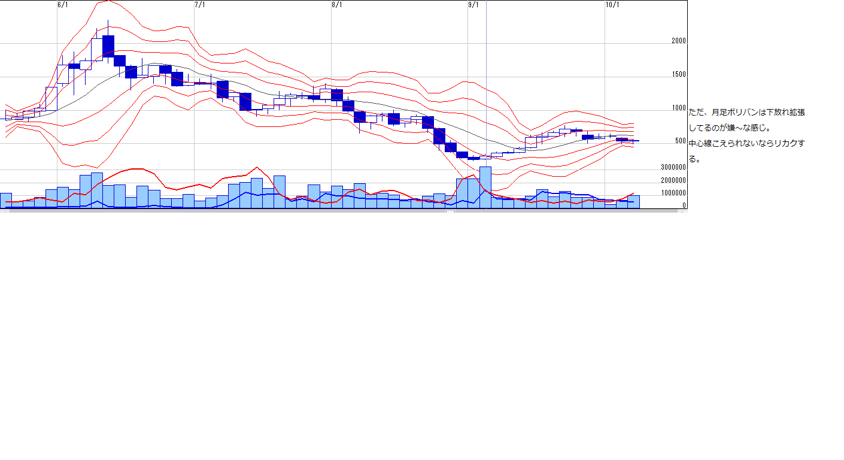844x460 pixels.
Task: Click the 500 price axis label
Action: [681, 141]
